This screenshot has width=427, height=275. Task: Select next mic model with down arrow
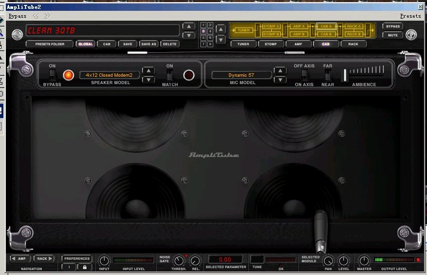tap(280, 80)
